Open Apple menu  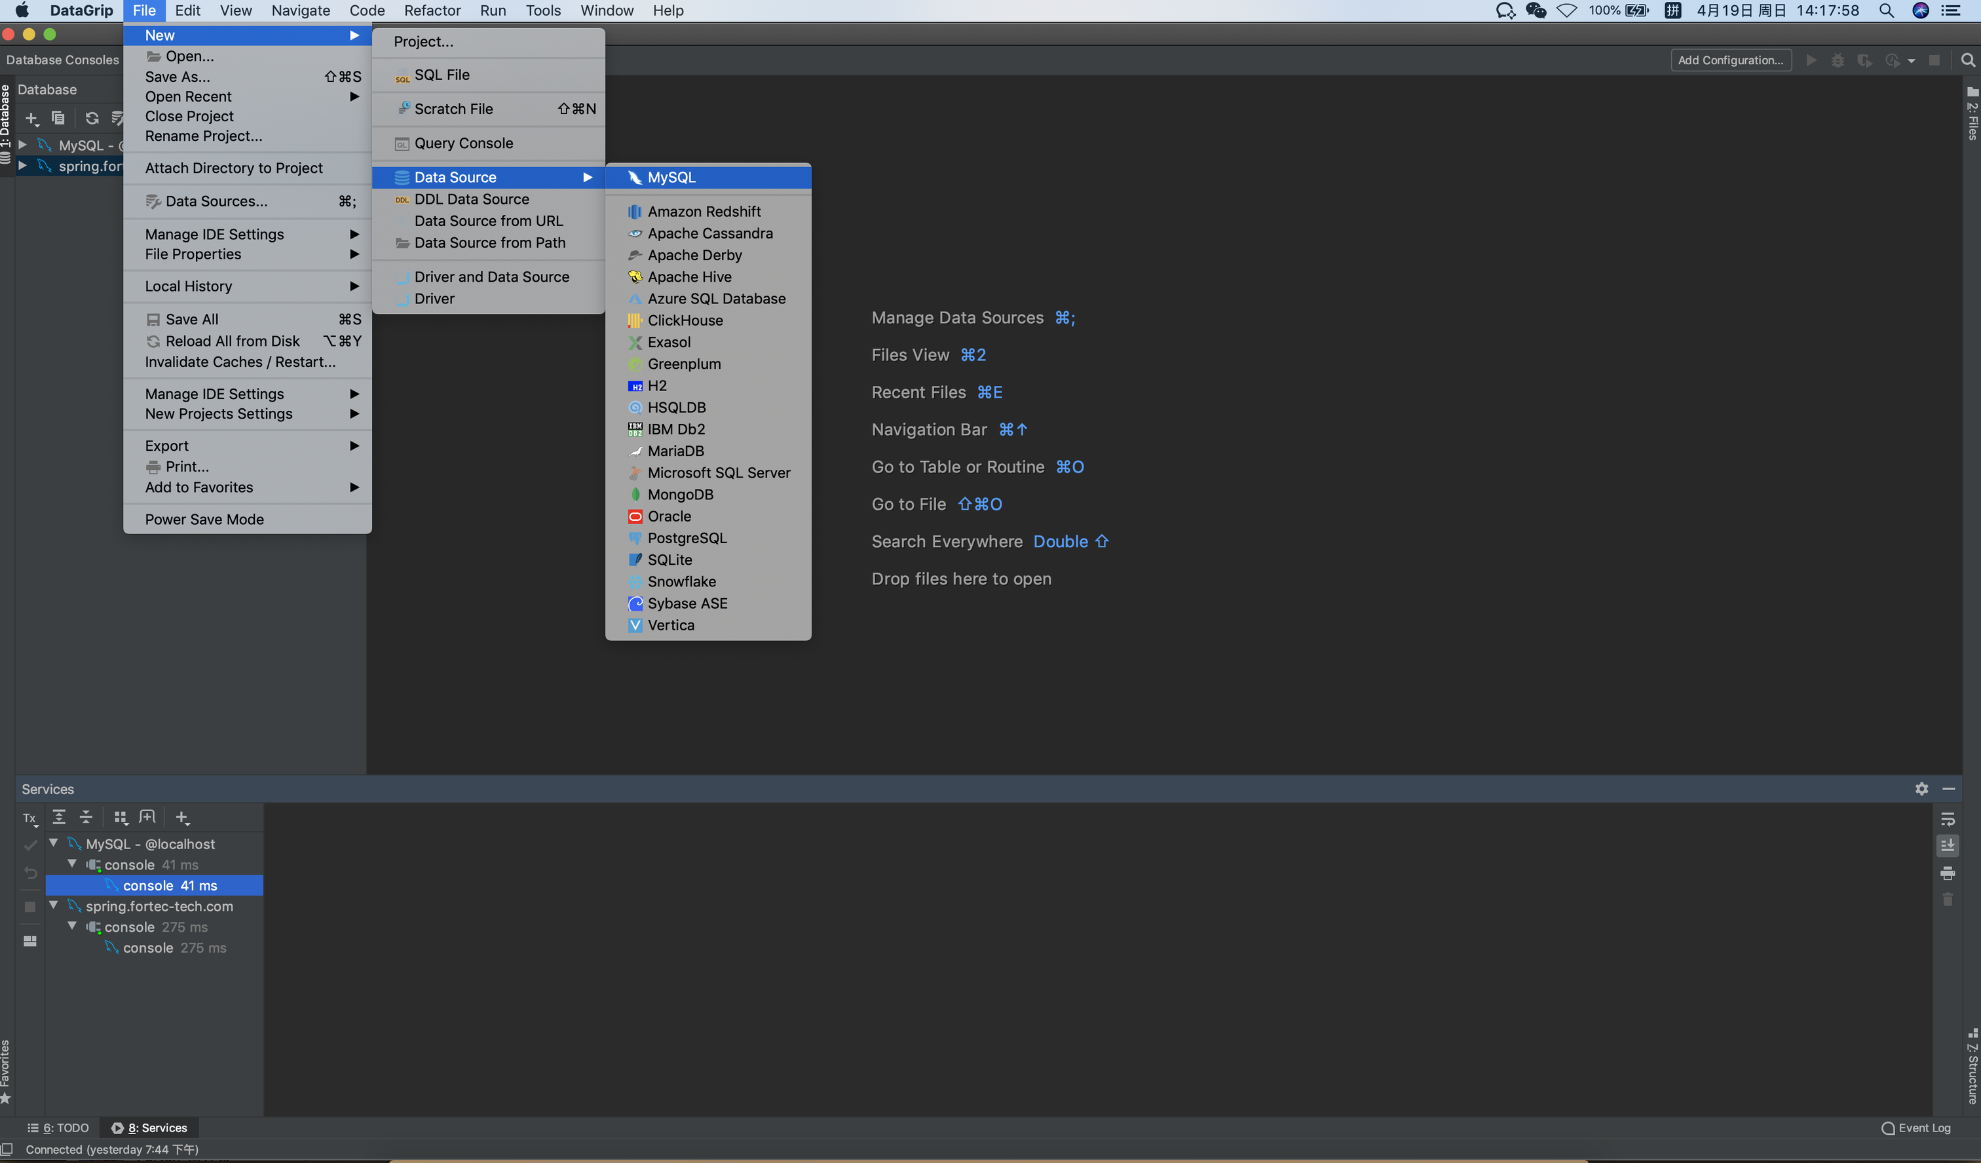pyautogui.click(x=22, y=10)
